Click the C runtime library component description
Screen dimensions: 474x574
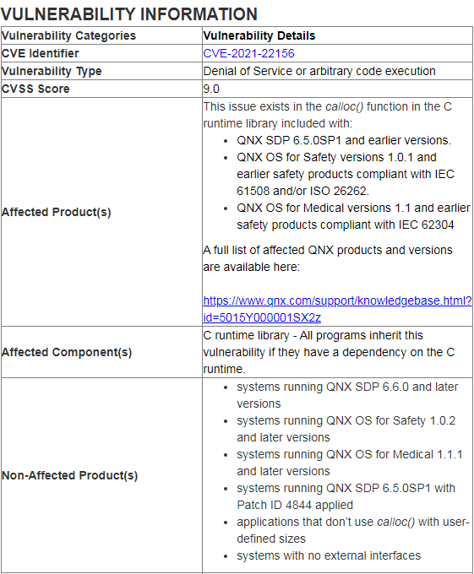(x=329, y=352)
